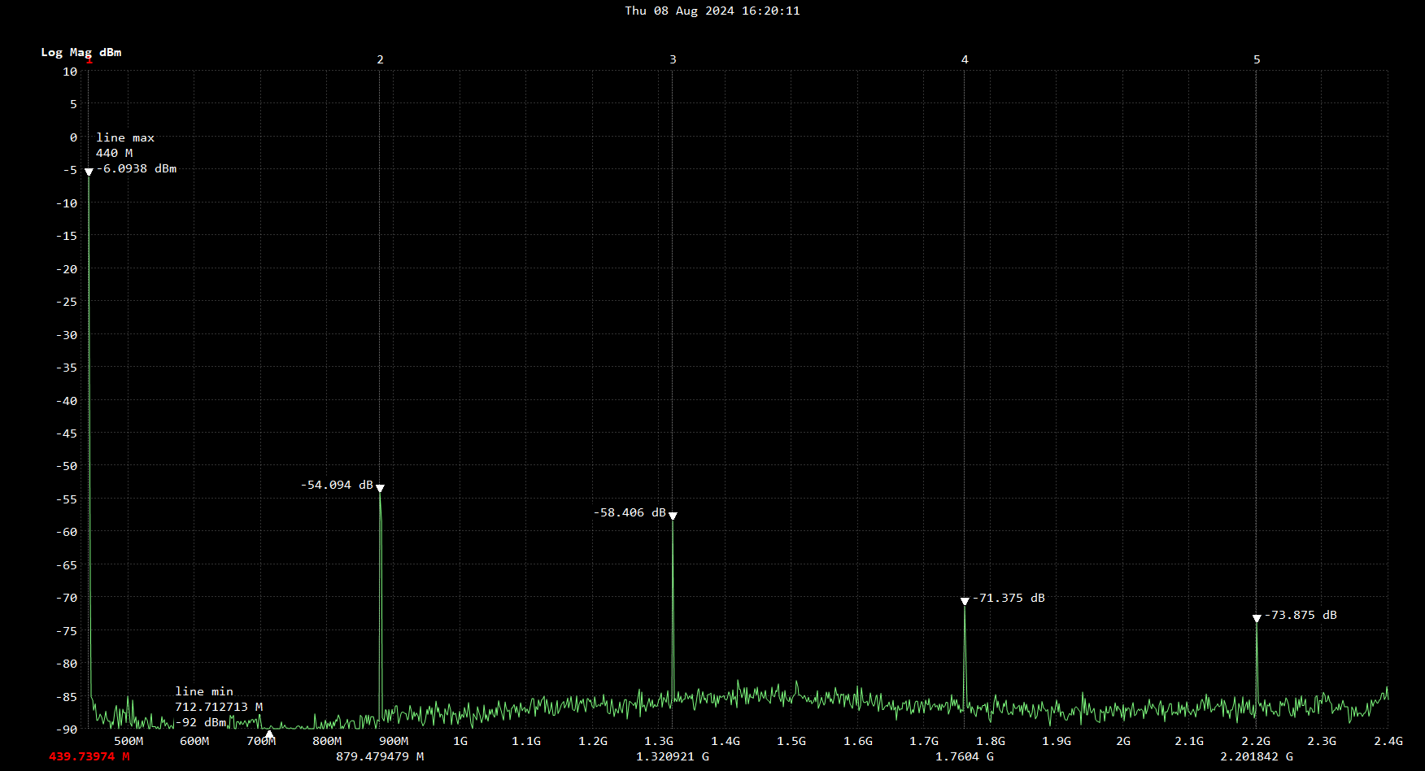Viewport: 1425px width, 771px height.
Task: Select the red marker number 1 at top
Action: 89,60
